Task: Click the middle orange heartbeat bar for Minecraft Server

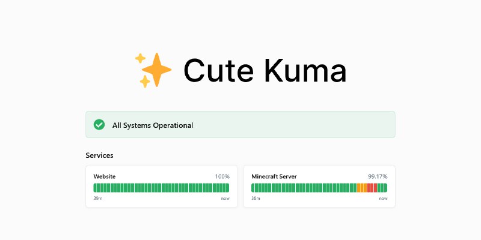Action: [362, 188]
